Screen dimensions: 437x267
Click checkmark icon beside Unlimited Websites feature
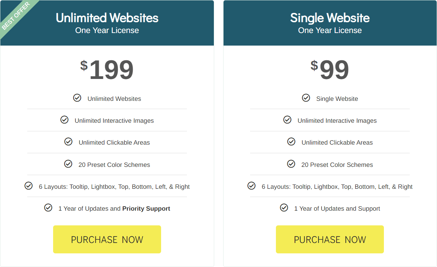77,98
